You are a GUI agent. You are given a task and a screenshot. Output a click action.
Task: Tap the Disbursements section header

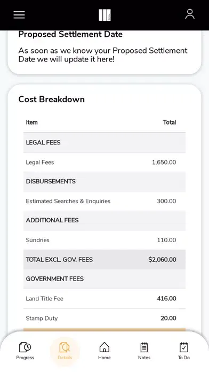[104, 182]
